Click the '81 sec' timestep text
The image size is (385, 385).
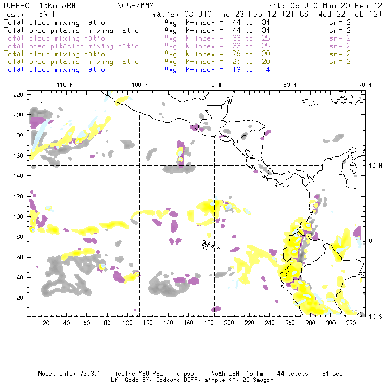[x=332, y=374]
